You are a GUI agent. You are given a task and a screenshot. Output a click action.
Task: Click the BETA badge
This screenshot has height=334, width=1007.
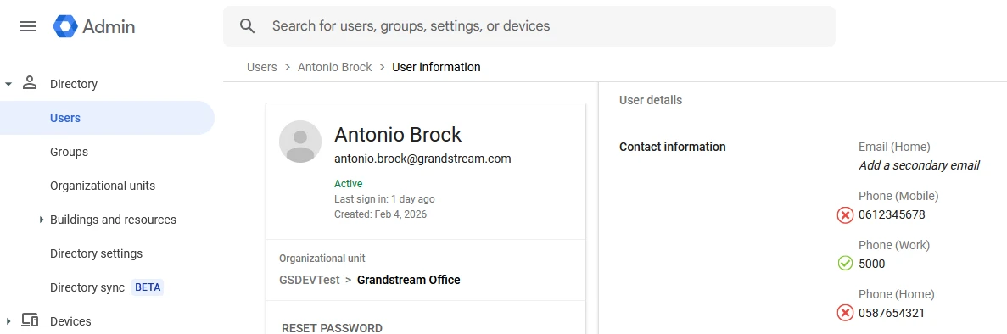coord(148,287)
